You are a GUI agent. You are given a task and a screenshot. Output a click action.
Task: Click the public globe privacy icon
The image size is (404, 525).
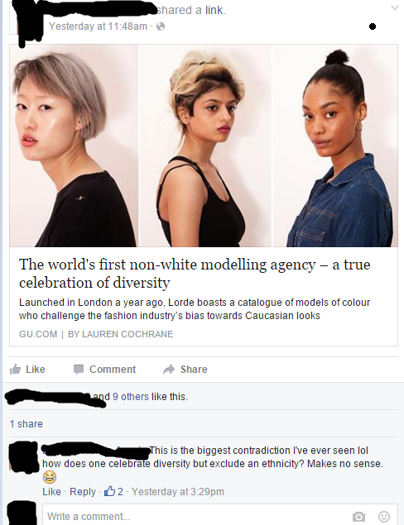(x=161, y=26)
